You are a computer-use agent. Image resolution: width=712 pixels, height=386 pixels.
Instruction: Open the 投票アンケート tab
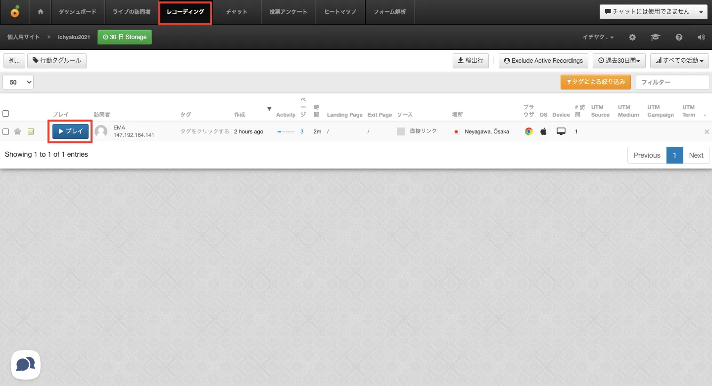click(x=288, y=12)
